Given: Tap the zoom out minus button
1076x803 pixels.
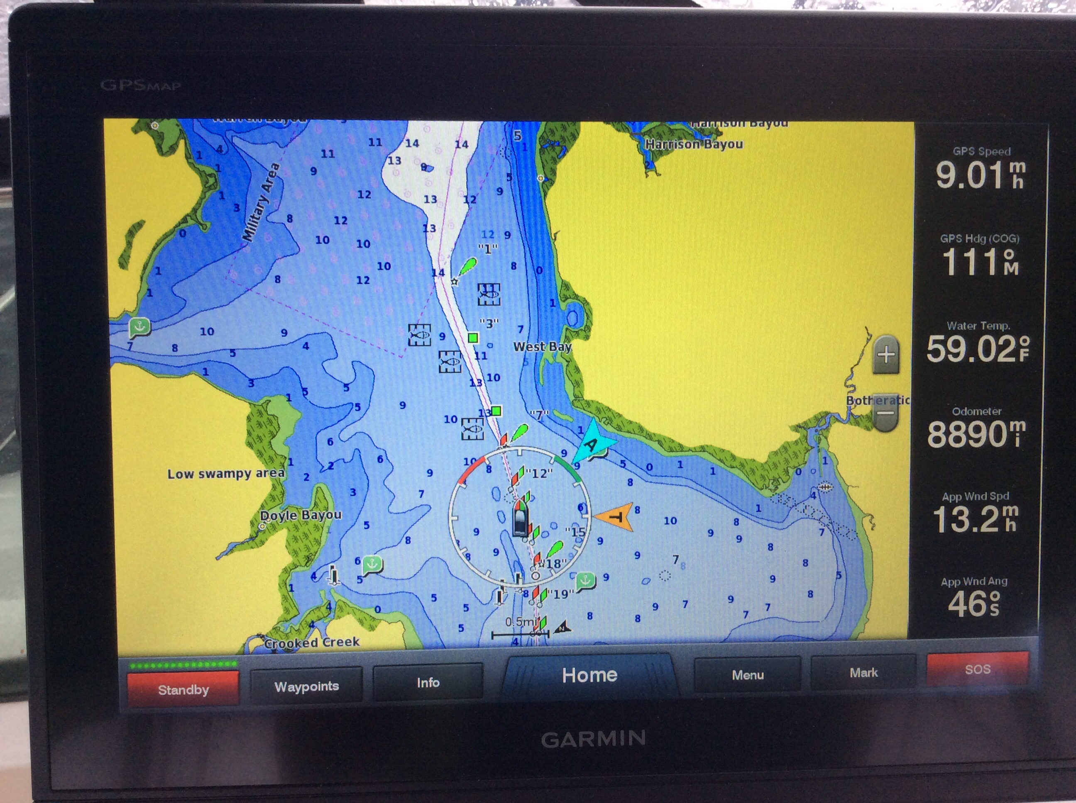Looking at the screenshot, I should click(x=885, y=414).
